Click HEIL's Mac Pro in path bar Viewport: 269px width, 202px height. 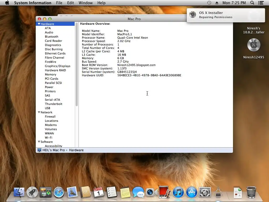pos(54,150)
